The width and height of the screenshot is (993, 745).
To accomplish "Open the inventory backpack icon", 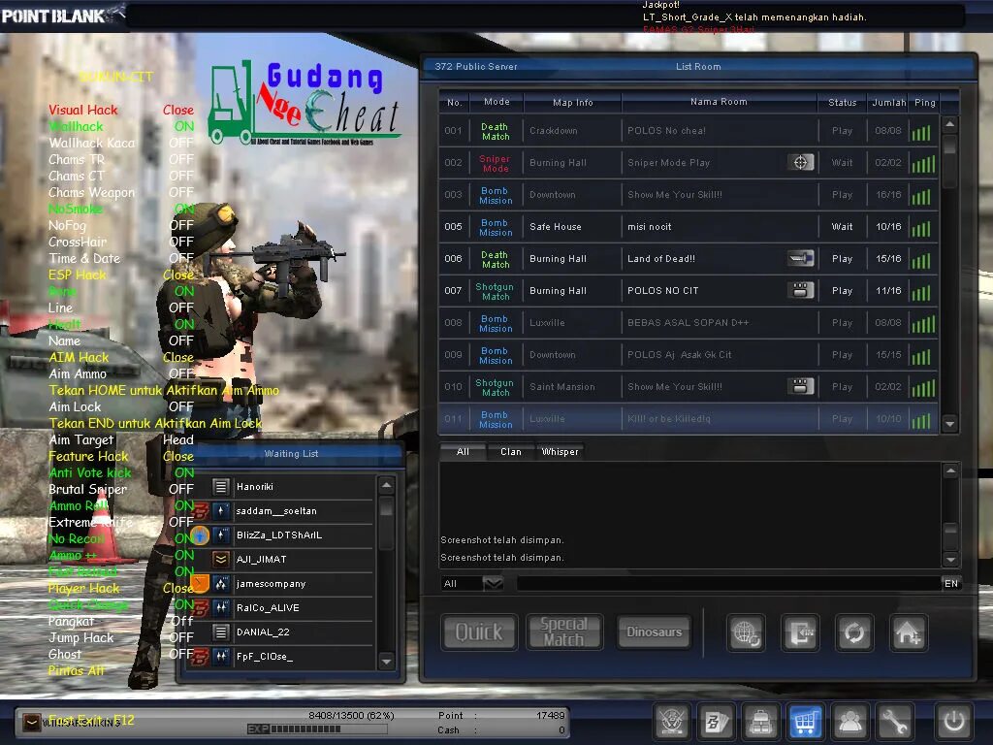I will click(x=760, y=721).
